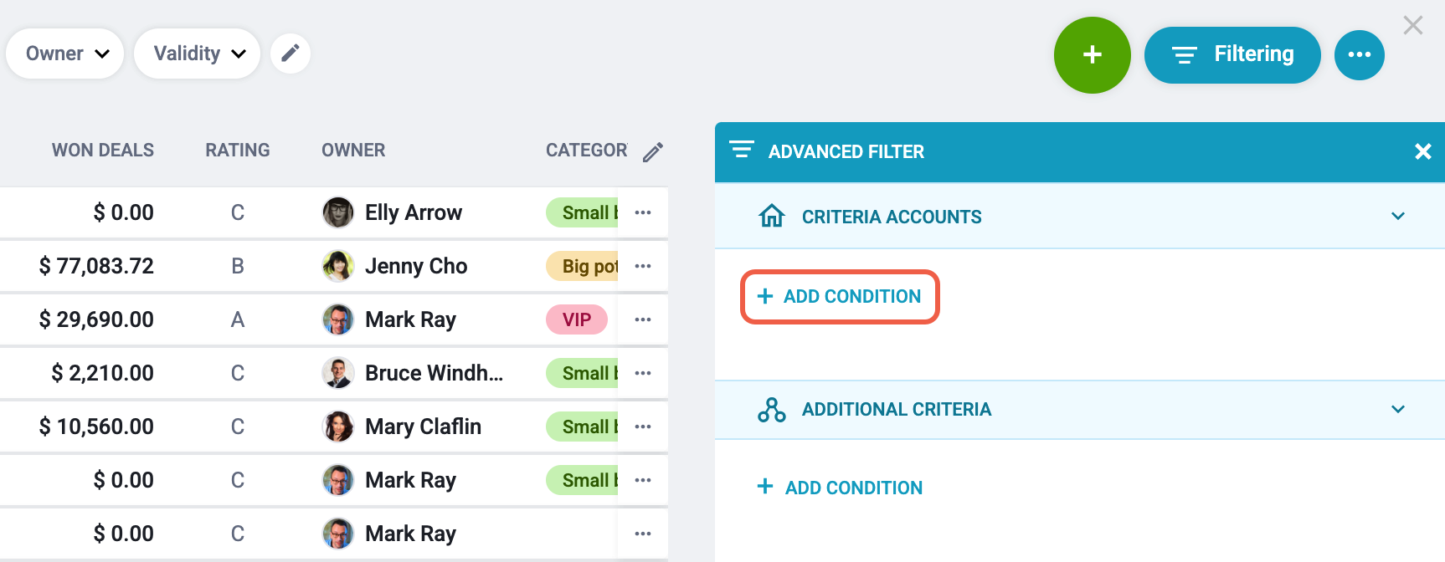Screen dimensions: 1445x562
Task: Open row options for Bruce Windh...
Action: coord(643,373)
